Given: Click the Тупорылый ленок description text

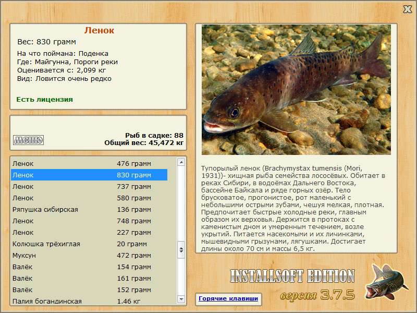Looking at the screenshot, I should coord(293,208).
